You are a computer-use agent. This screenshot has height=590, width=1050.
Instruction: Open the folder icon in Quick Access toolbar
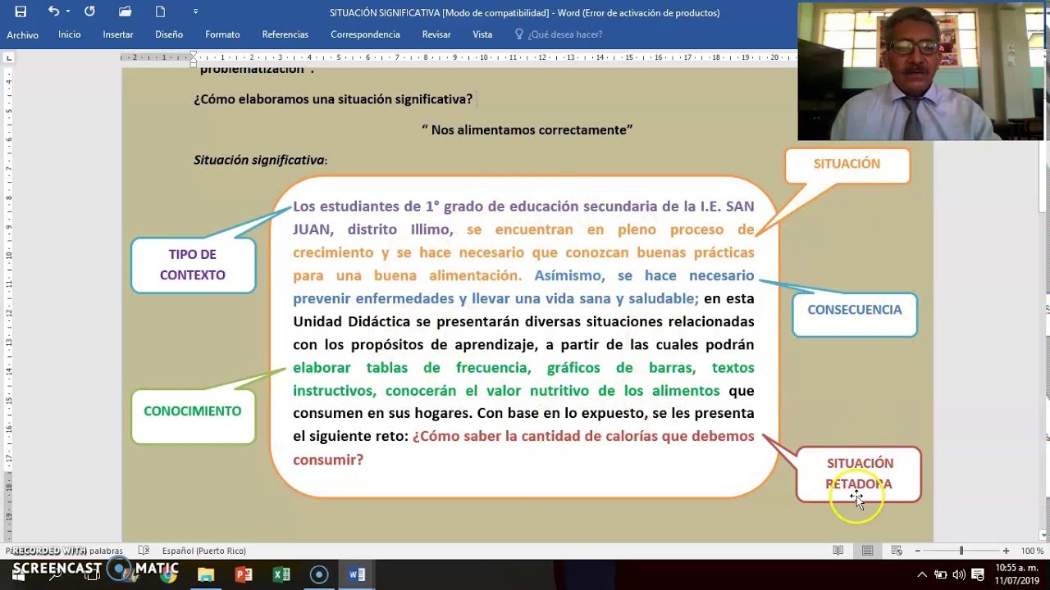pyautogui.click(x=124, y=11)
